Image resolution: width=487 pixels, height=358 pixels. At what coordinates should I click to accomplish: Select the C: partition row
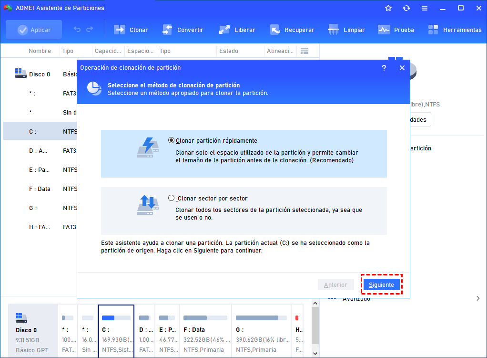40,131
